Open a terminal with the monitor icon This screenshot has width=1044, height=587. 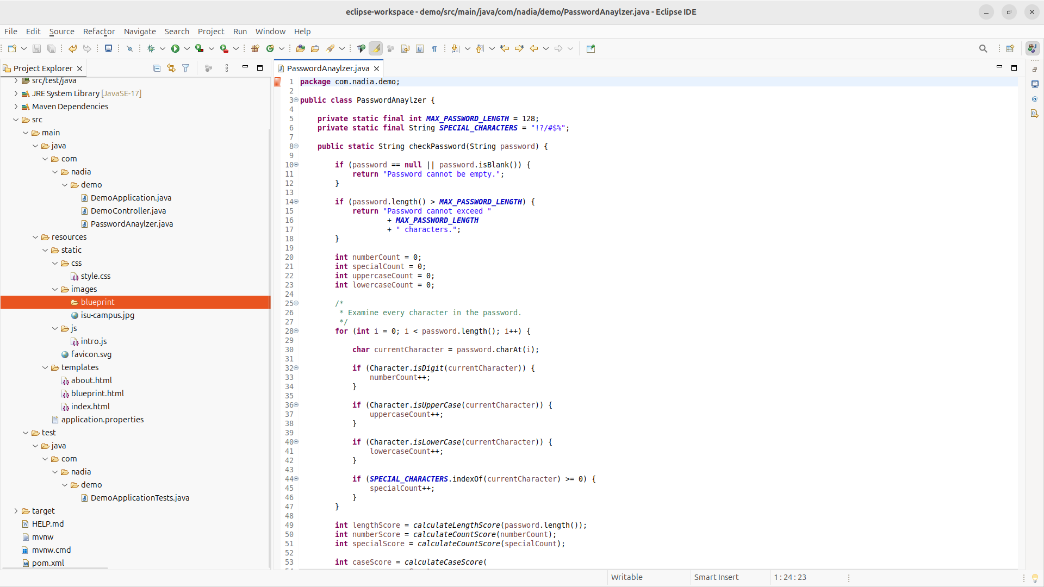click(108, 49)
